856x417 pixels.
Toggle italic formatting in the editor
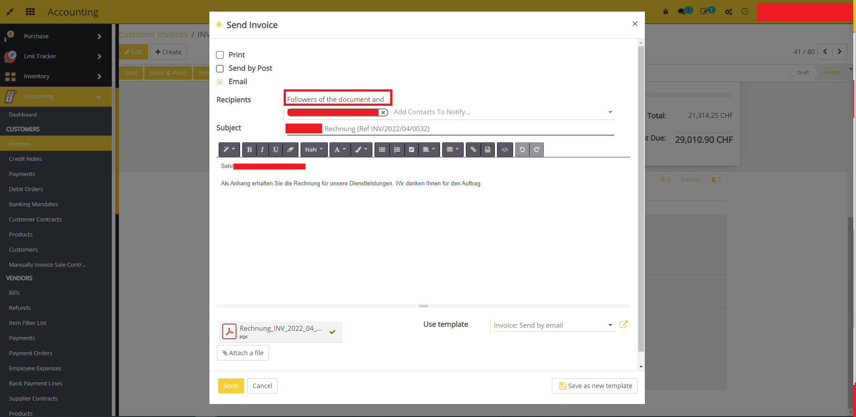[262, 149]
